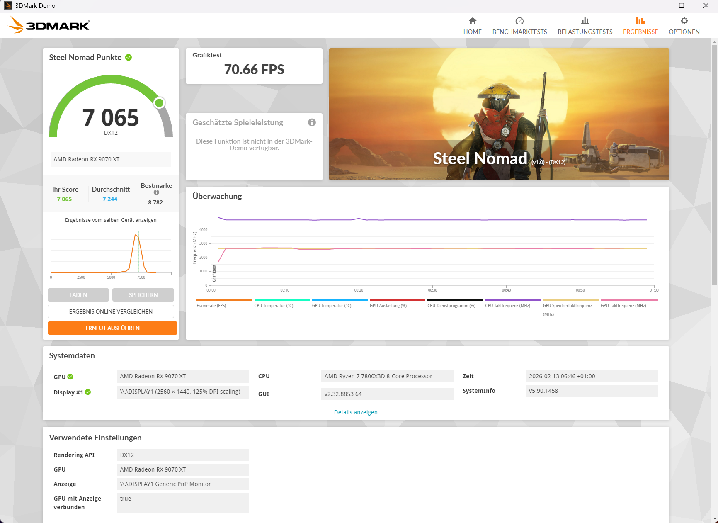718x523 pixels.
Task: Open the OPTIONEN tab
Action: pyautogui.click(x=684, y=26)
